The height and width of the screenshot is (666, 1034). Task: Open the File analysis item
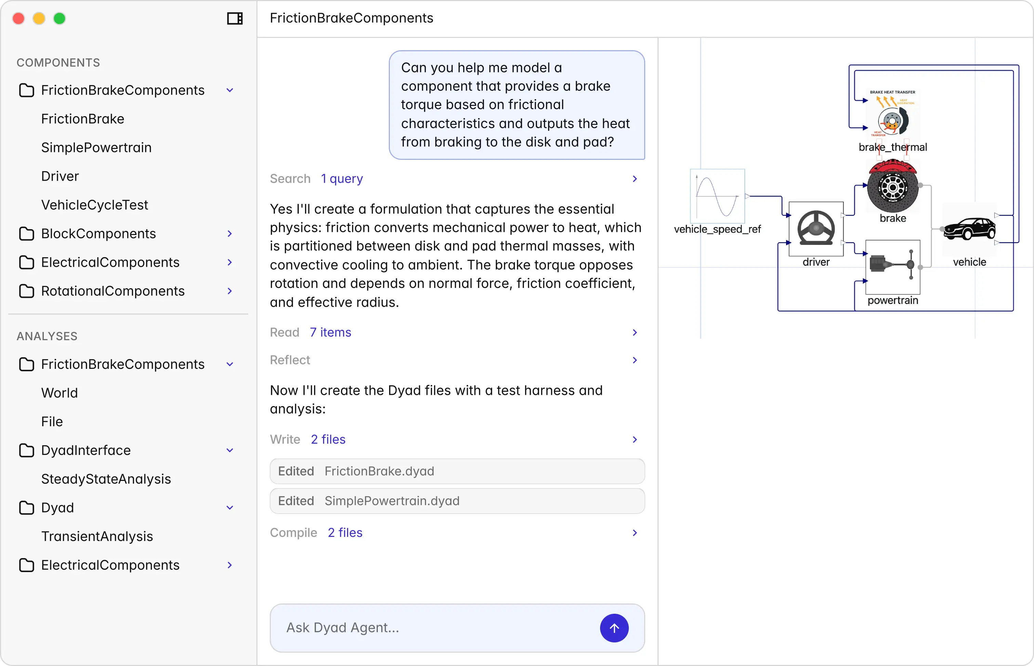point(52,422)
